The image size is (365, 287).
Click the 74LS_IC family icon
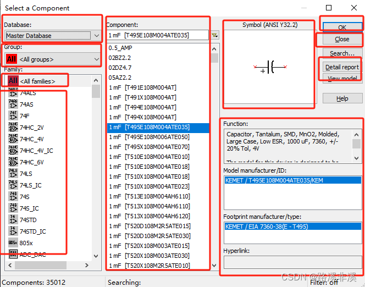13,185
